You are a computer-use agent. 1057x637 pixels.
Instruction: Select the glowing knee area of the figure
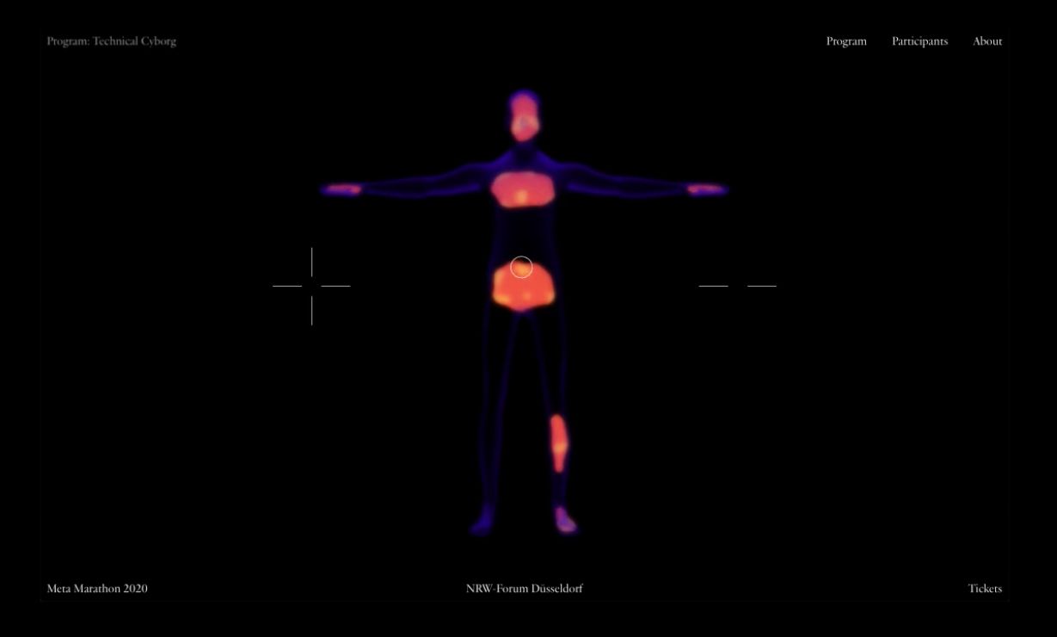coord(559,443)
